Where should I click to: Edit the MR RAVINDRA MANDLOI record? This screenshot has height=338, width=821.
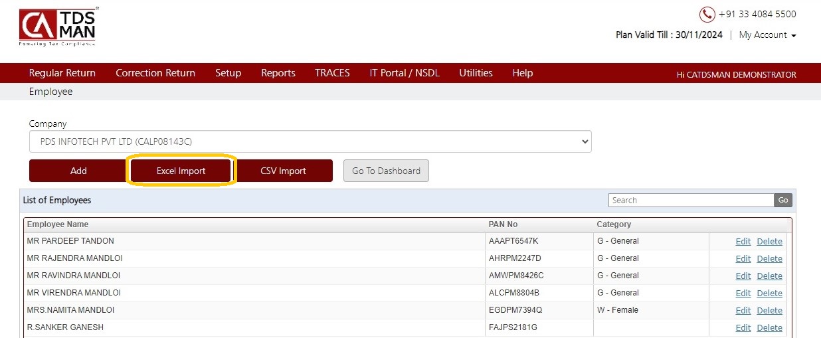(743, 276)
